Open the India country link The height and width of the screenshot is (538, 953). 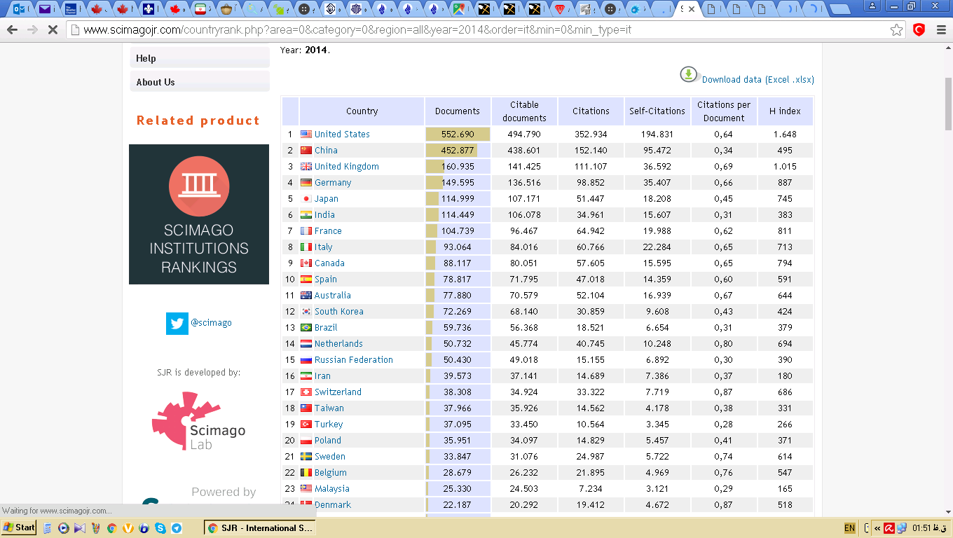(x=324, y=215)
